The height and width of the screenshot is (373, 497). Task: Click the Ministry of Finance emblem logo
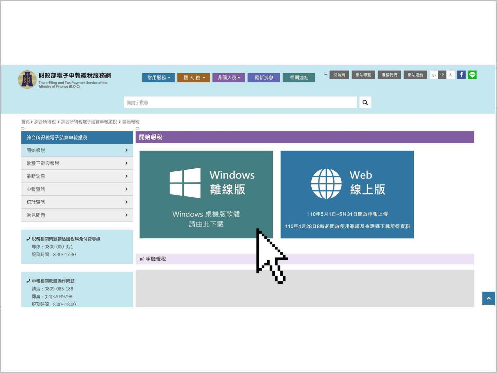point(27,80)
